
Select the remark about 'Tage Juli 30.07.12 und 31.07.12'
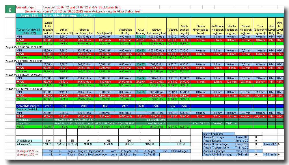tap(81, 7)
